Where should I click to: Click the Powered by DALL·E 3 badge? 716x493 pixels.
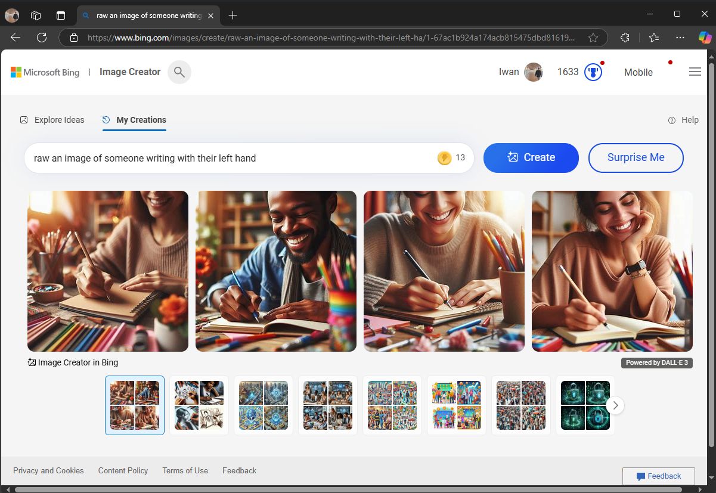coord(657,362)
